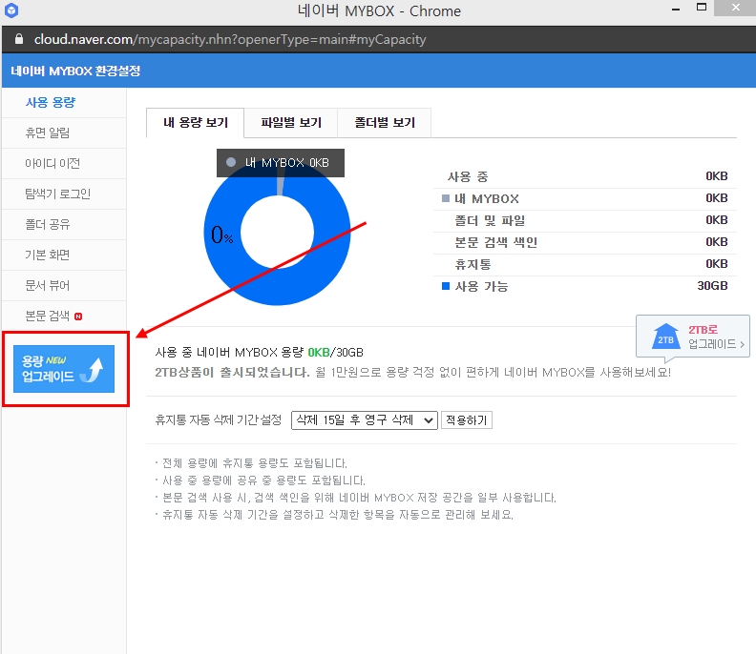Click the gray 내 MYBOX legend square
Screen dimensions: 756x654
(446, 198)
